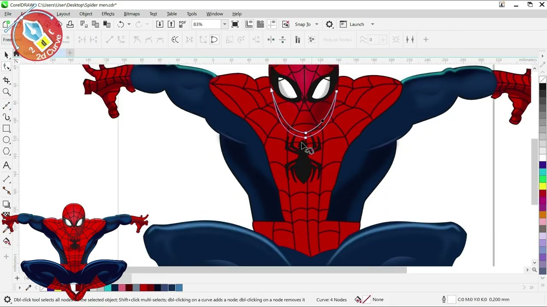This screenshot has width=547, height=307.
Task: Open the Table menu
Action: [172, 14]
